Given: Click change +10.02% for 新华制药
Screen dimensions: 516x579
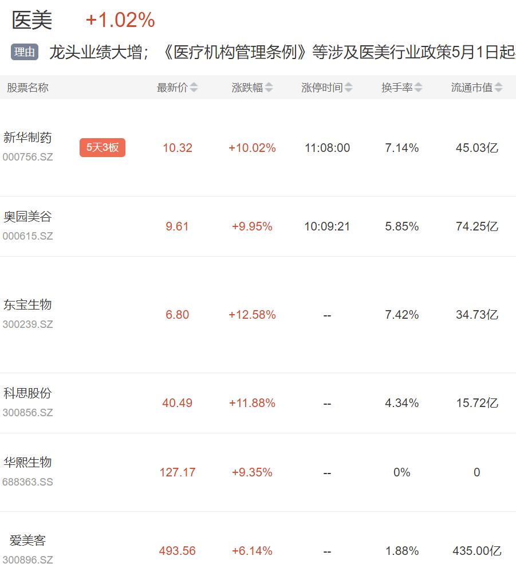Looking at the screenshot, I should click(253, 148).
